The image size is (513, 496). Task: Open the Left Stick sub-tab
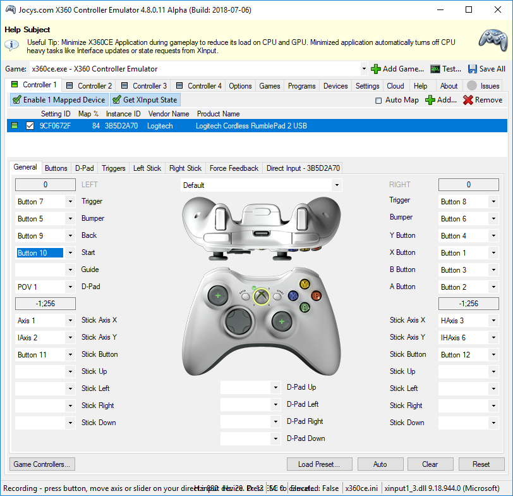click(147, 168)
